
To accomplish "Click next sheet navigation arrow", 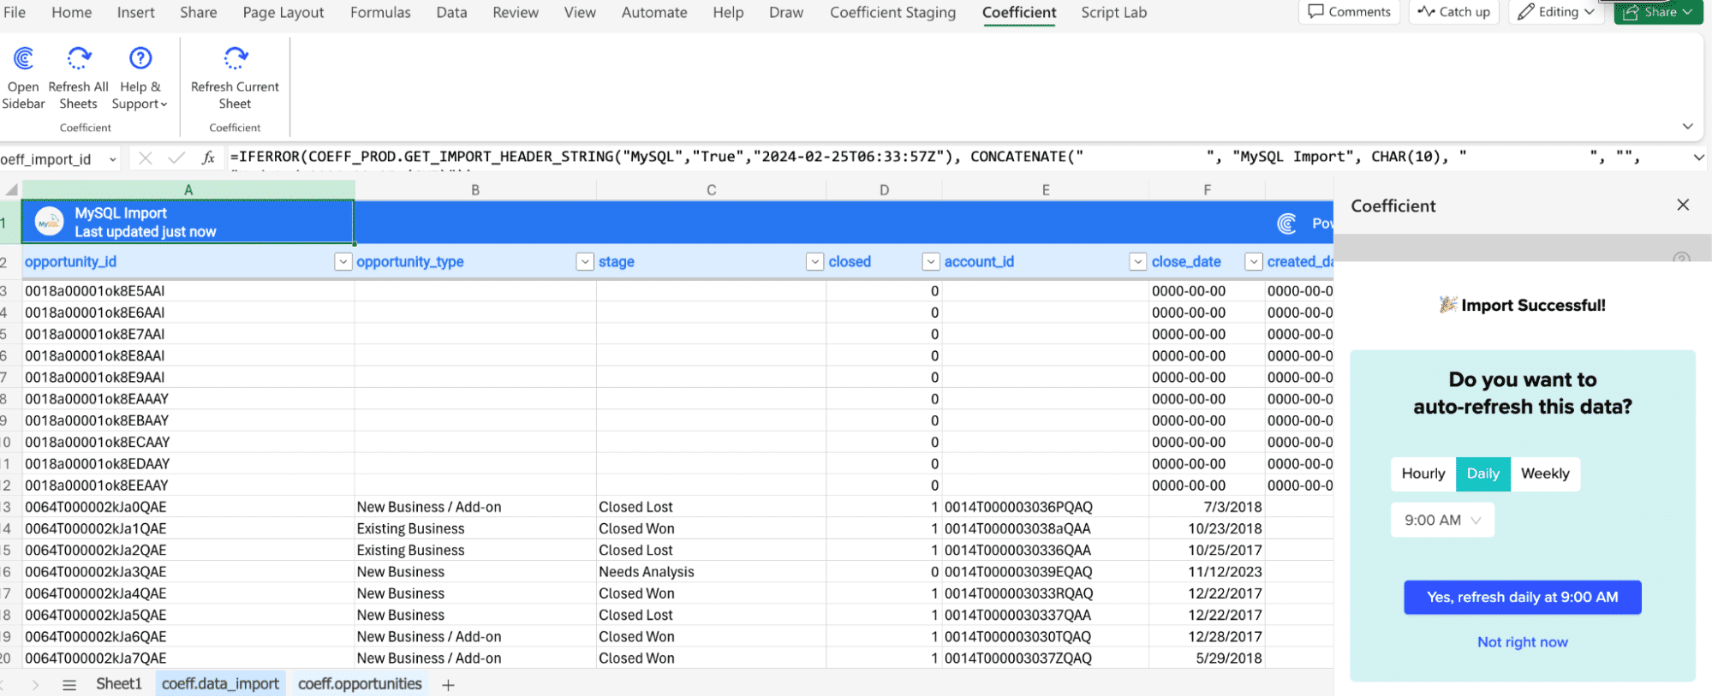I will point(35,684).
